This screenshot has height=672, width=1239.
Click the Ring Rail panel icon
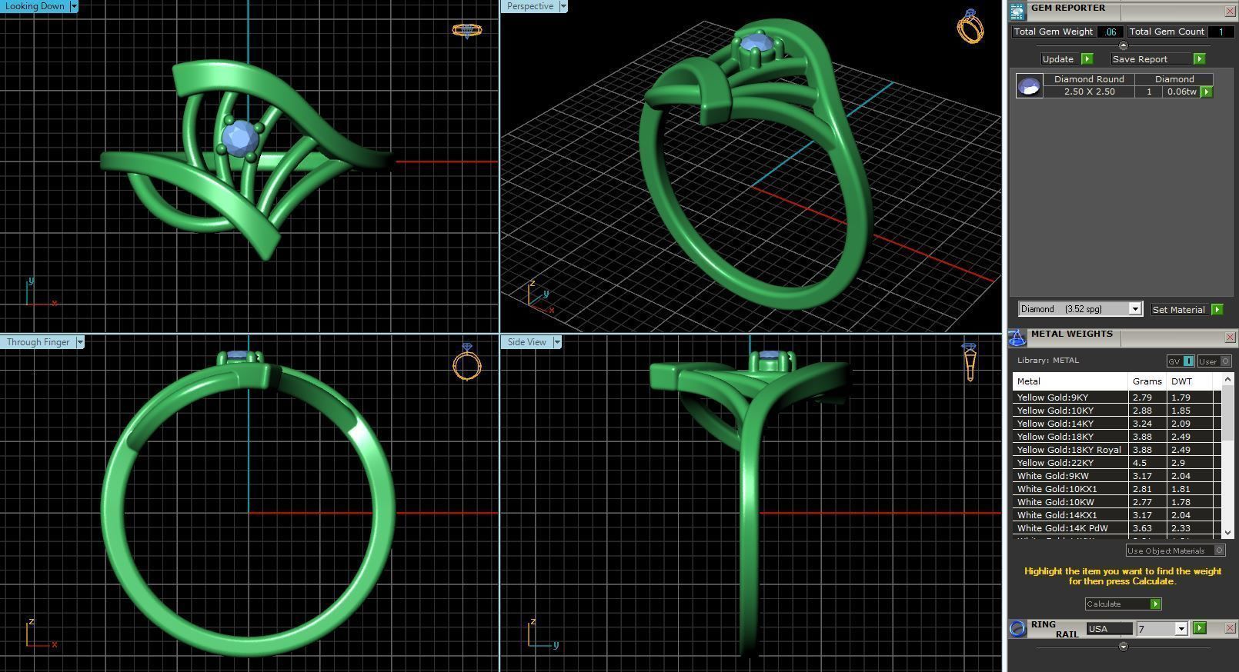[x=1017, y=628]
